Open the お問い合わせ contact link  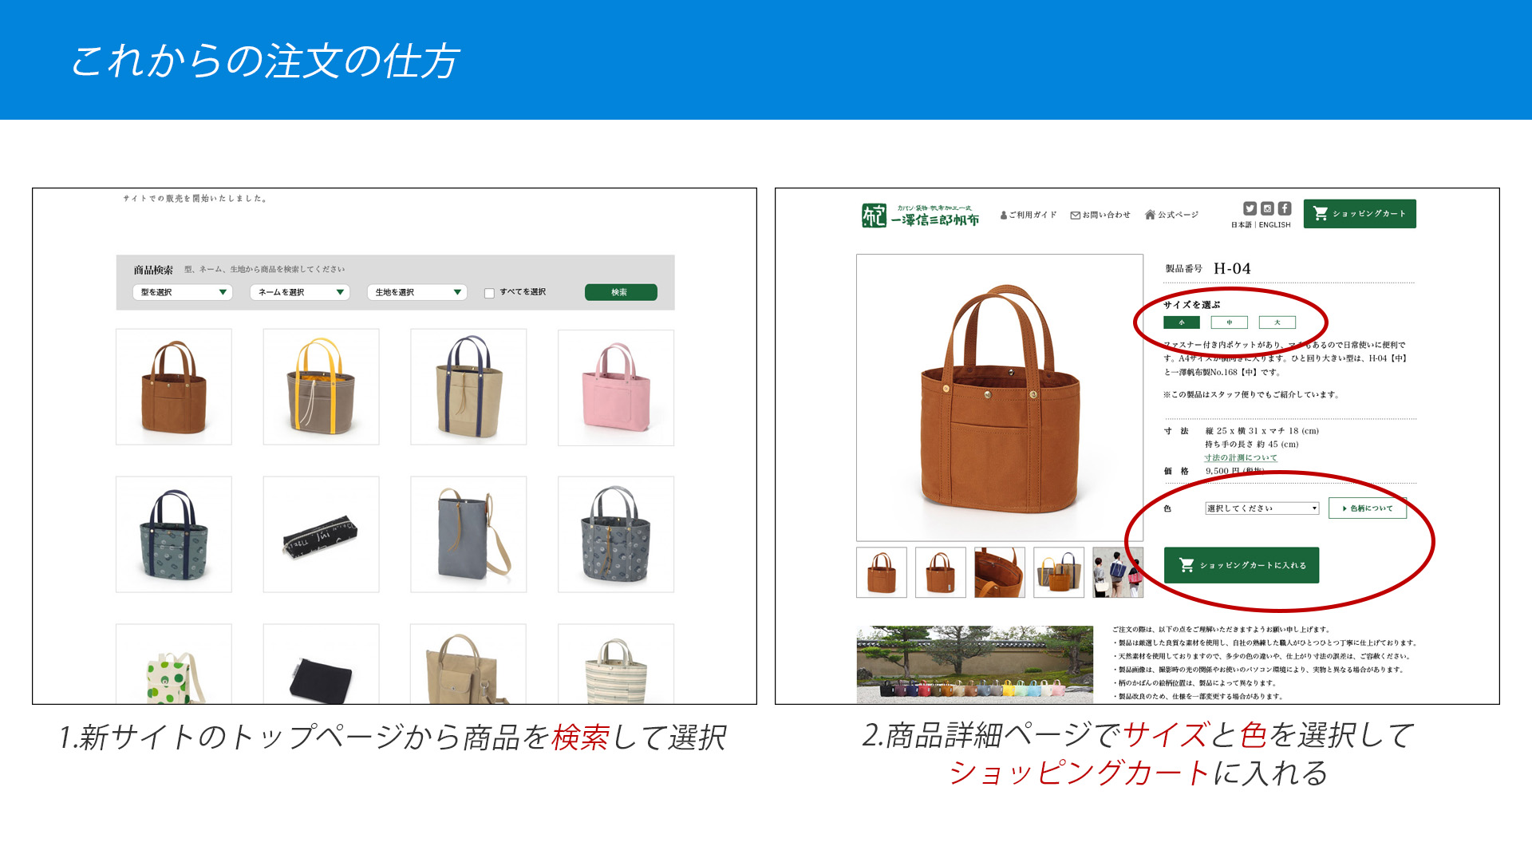click(x=1100, y=215)
